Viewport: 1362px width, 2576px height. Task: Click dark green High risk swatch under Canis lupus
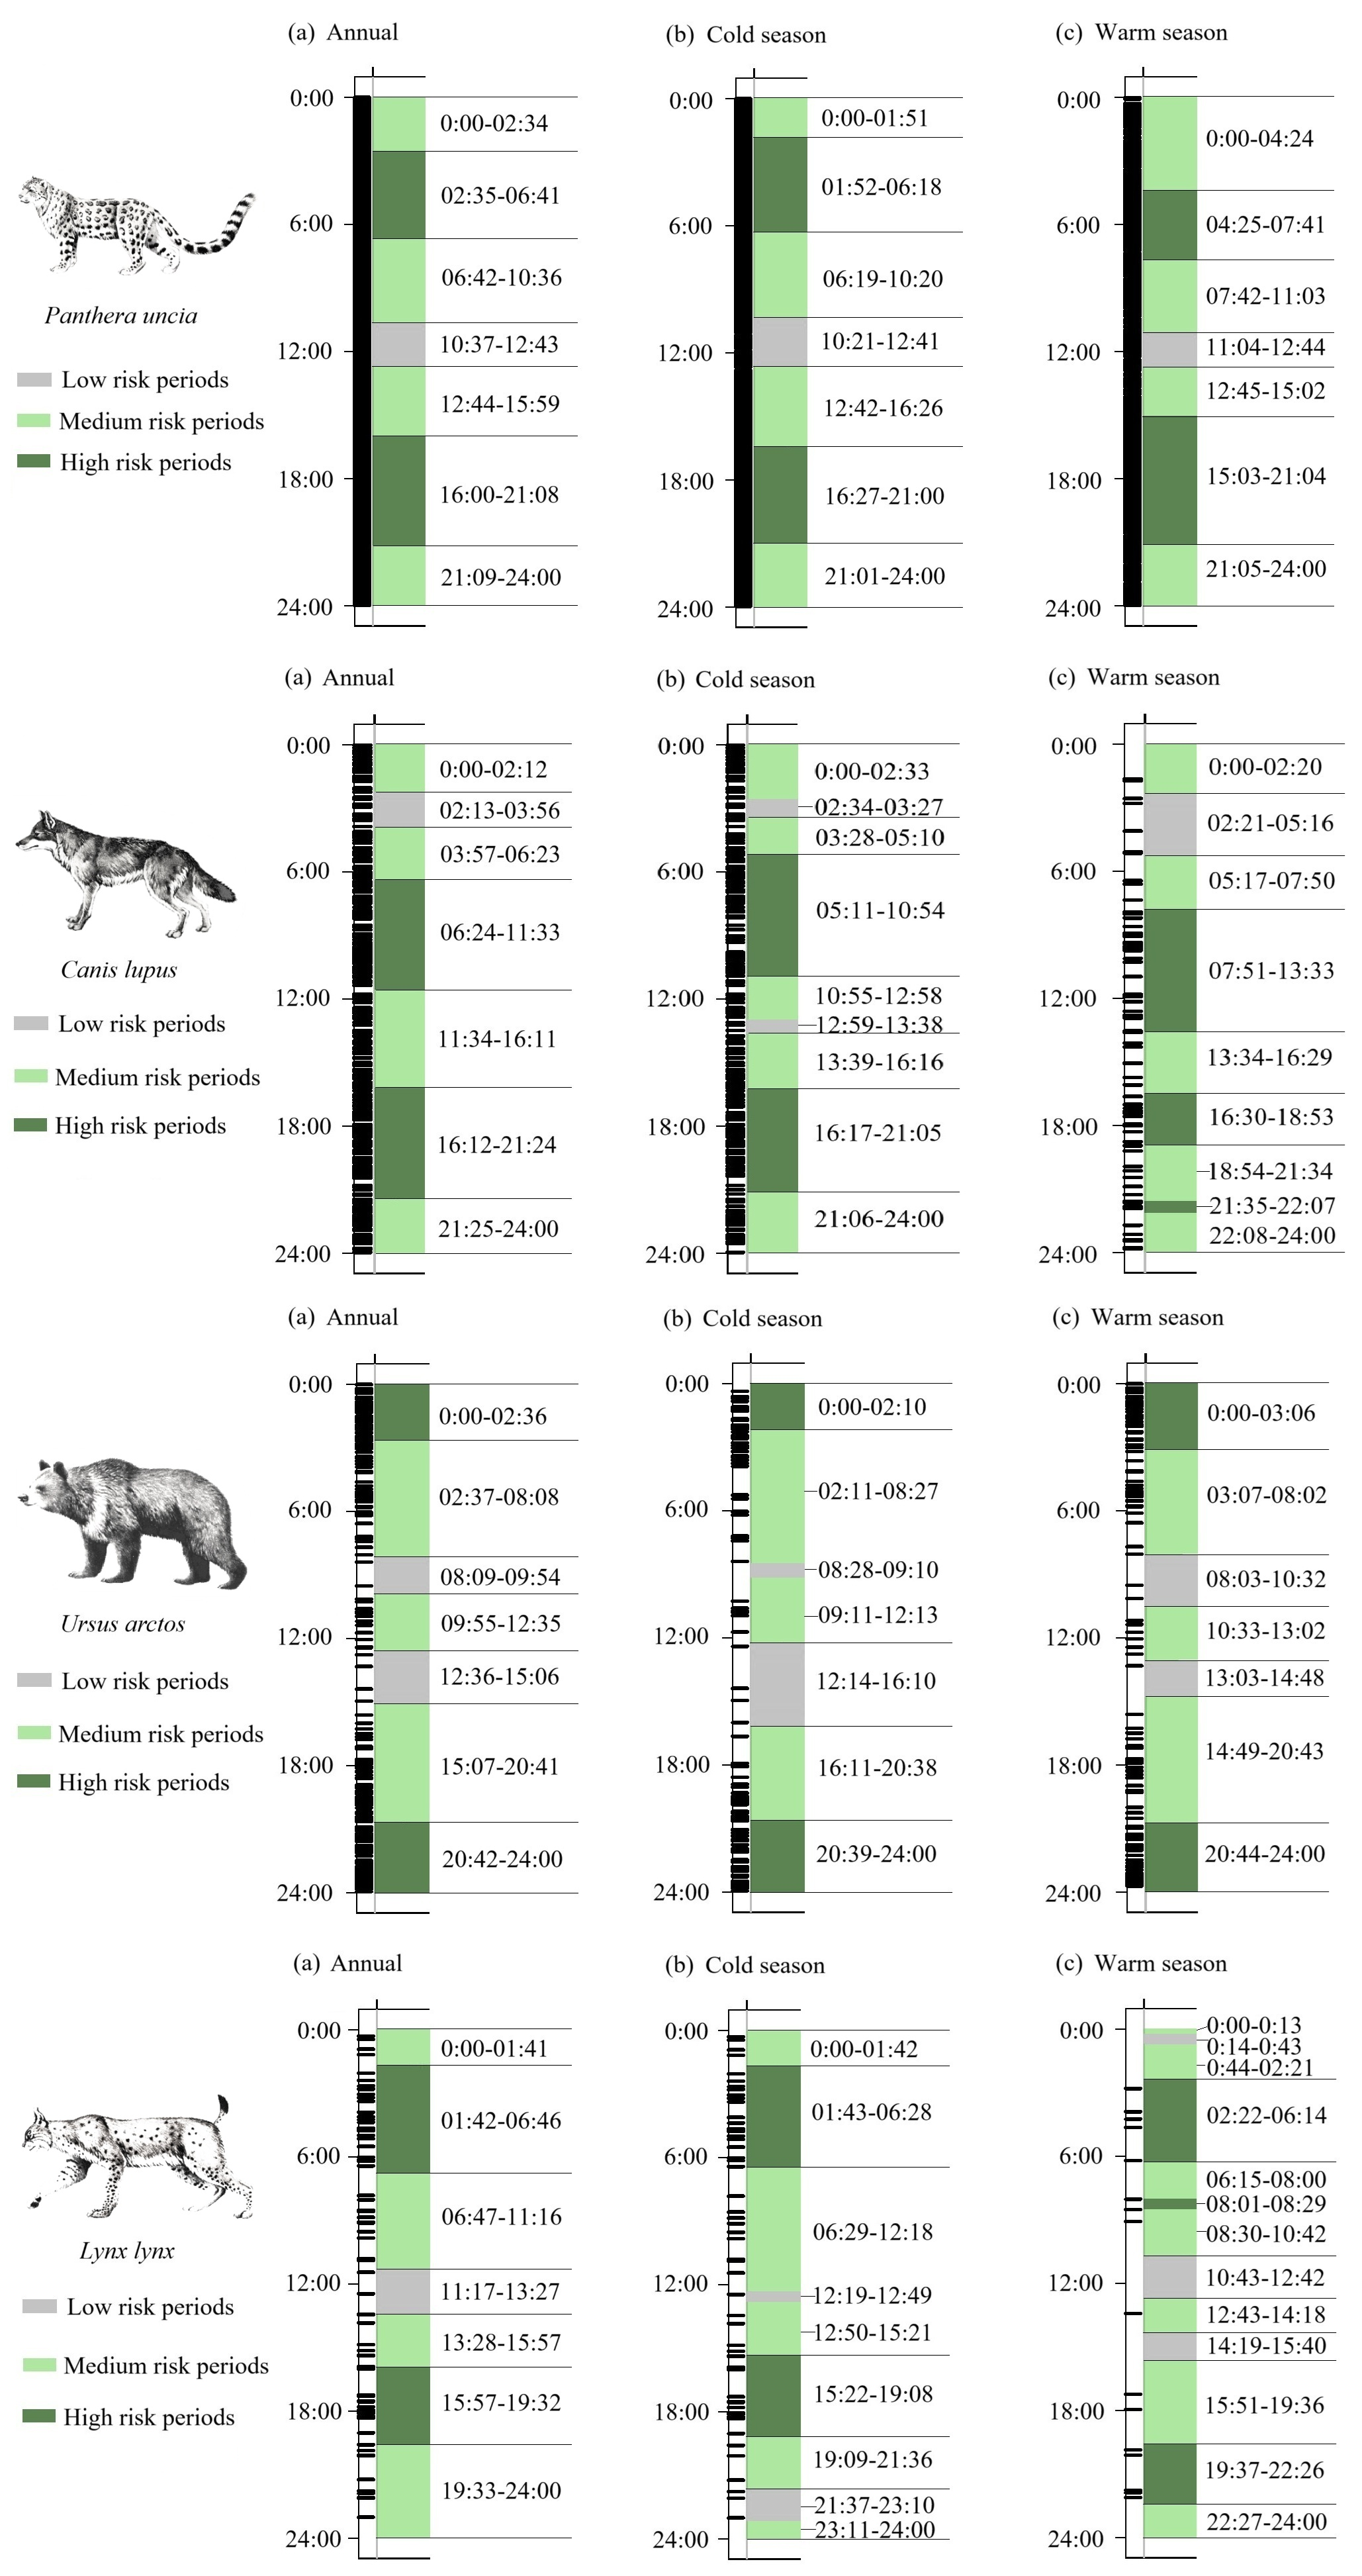coord(30,1125)
